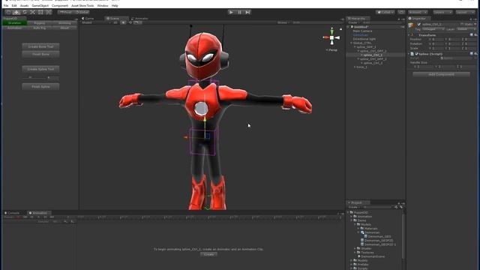This screenshot has height=270, width=480.
Task: Open the GameObject menu
Action: (x=40, y=5)
